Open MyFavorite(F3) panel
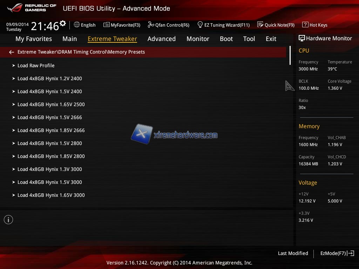The height and width of the screenshot is (269, 359). 122,25
